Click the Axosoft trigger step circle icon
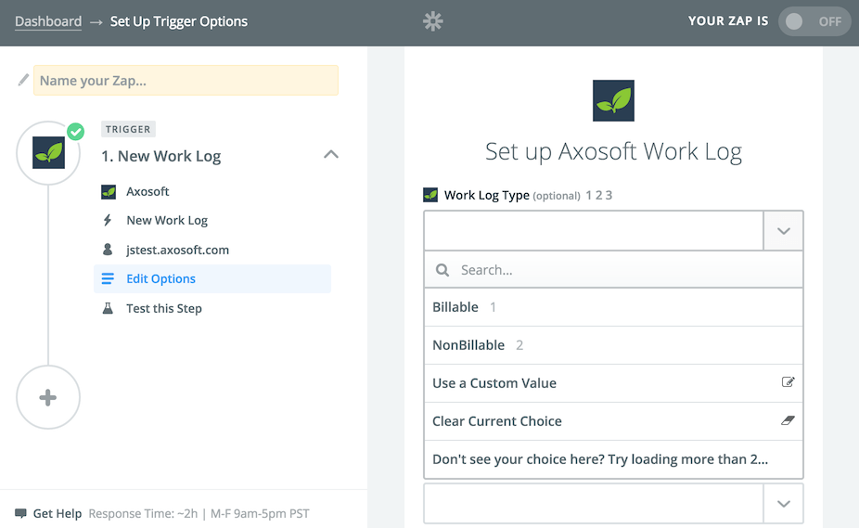859x528 pixels. [49, 153]
